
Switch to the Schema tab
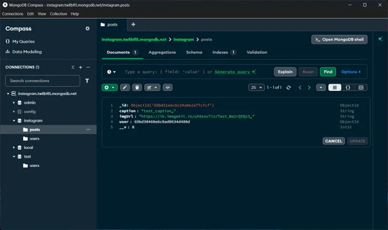point(194,53)
